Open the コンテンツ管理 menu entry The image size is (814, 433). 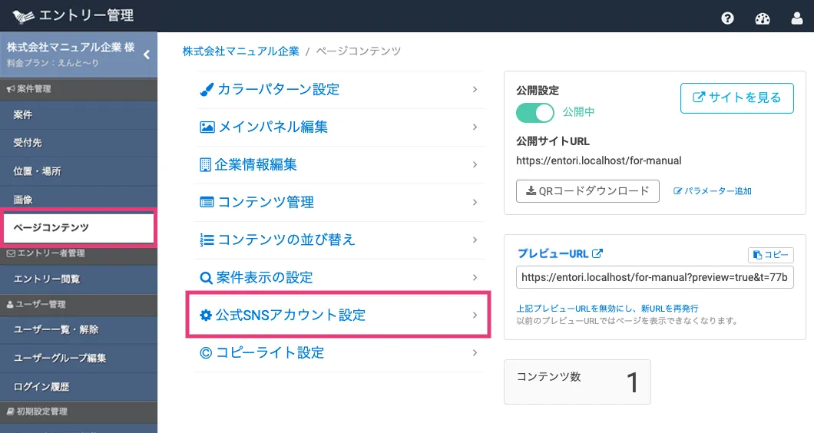point(339,203)
